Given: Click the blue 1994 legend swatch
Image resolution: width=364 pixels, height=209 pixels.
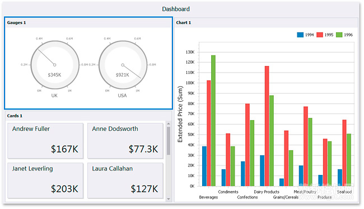Looking at the screenshot, I should pyautogui.click(x=300, y=35).
